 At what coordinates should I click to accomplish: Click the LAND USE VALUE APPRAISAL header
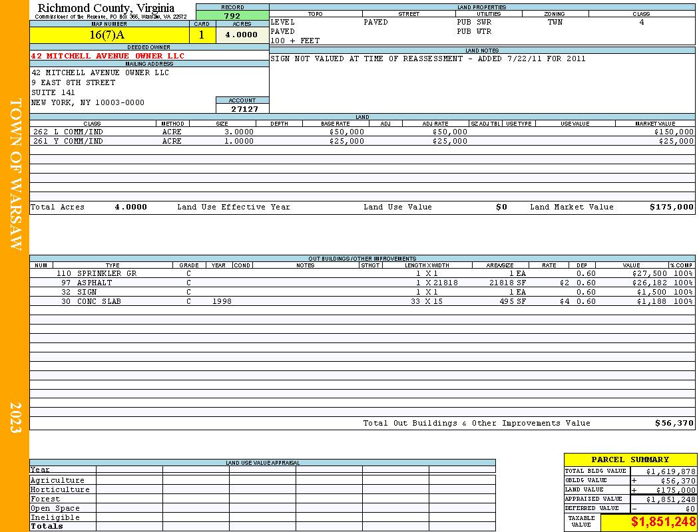click(262, 463)
